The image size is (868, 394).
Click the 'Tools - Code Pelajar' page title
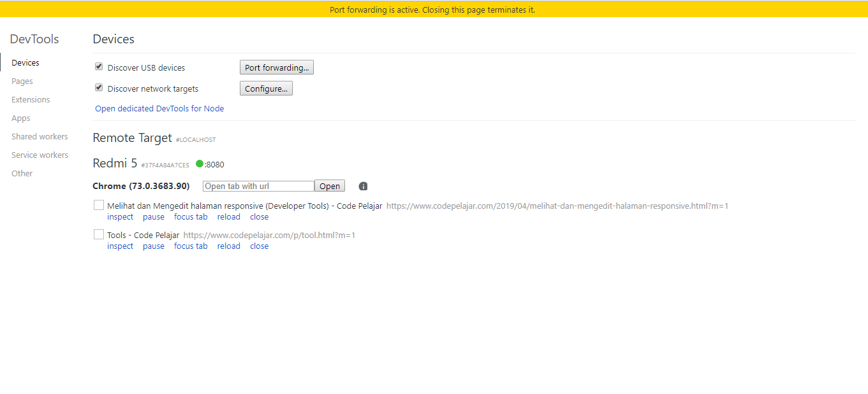click(143, 235)
